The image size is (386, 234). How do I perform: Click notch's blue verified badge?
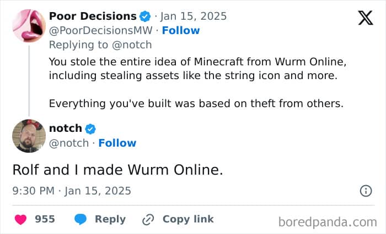pos(91,129)
